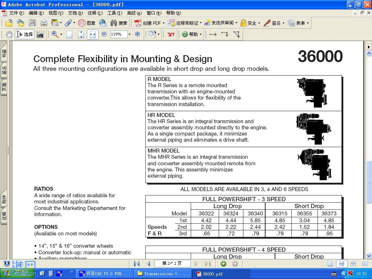Open zoom tool dropdown arrow
This screenshot has height=279, width=372.
tap(61, 35)
